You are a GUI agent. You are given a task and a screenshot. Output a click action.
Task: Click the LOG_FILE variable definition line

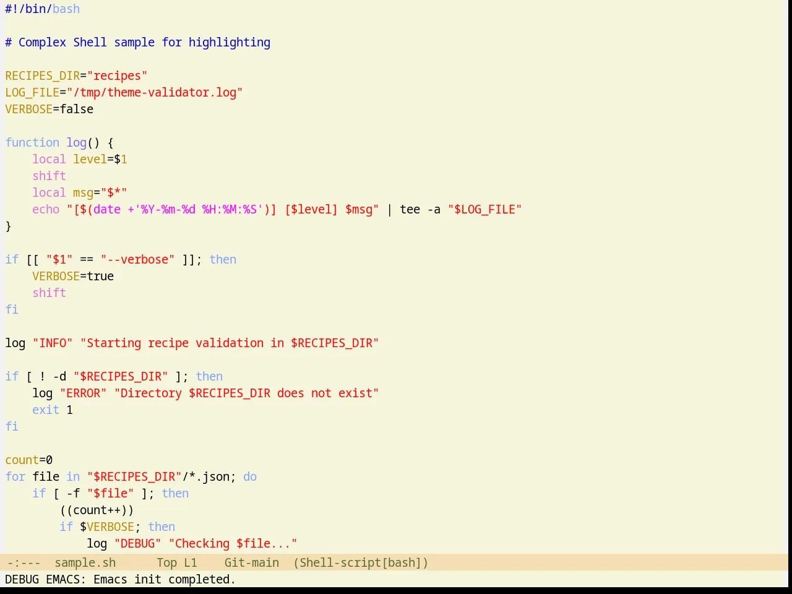(124, 92)
